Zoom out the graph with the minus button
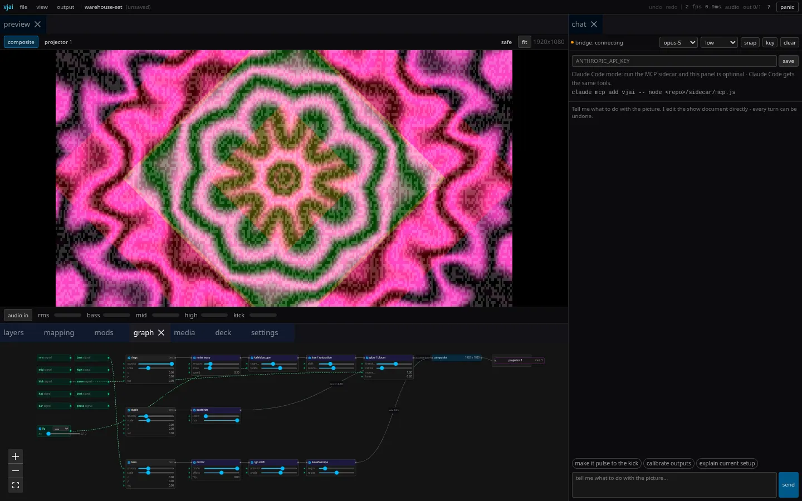Screen dimensions: 802x501 16,471
